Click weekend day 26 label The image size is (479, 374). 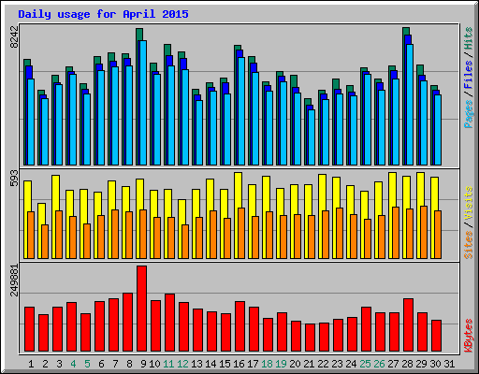[379, 364]
